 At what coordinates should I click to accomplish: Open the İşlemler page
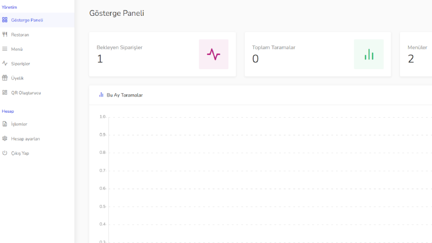point(37,124)
